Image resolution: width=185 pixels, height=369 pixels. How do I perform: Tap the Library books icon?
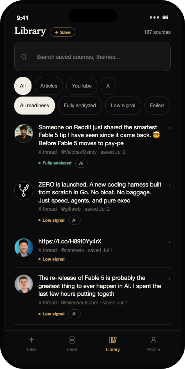(113, 340)
